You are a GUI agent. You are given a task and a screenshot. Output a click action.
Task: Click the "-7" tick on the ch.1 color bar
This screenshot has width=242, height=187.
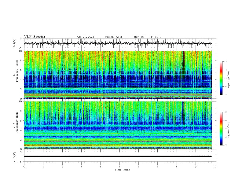click(225, 95)
